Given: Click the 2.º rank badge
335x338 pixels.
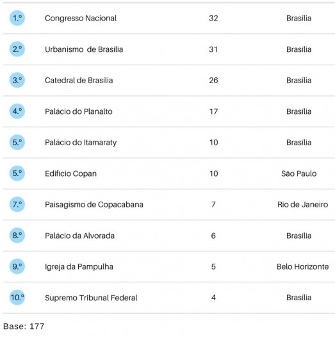Looking at the screenshot, I should click(x=17, y=49).
